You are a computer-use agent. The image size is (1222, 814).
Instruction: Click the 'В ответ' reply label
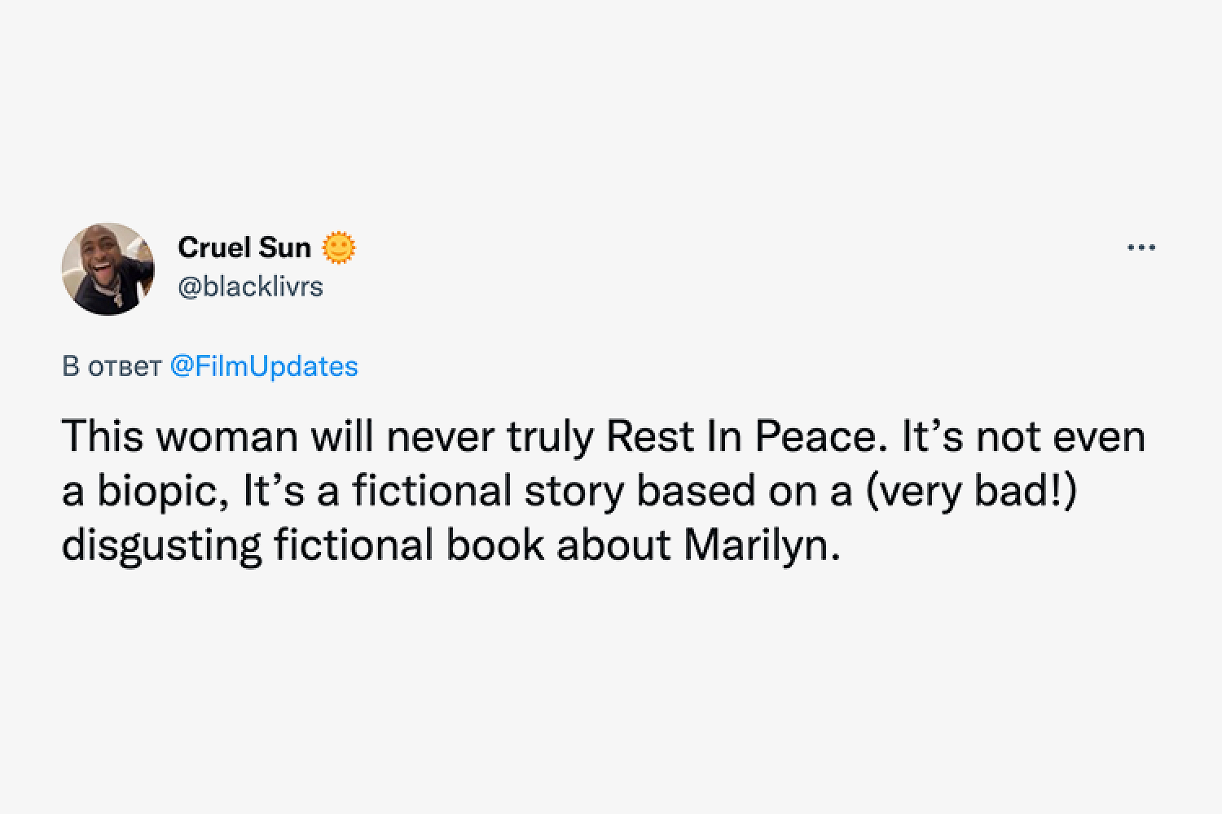click(112, 367)
